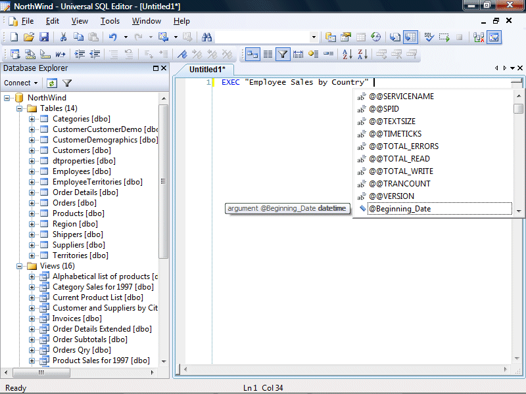526x394 pixels.
Task: Expand the Categories [dbo] table node
Action: [x=32, y=119]
